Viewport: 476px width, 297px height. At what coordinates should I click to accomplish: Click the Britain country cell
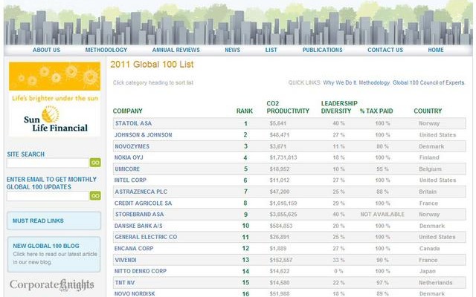(x=428, y=192)
